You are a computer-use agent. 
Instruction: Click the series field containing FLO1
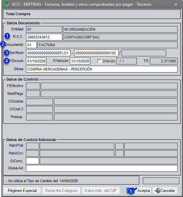pyautogui.click(x=48, y=53)
